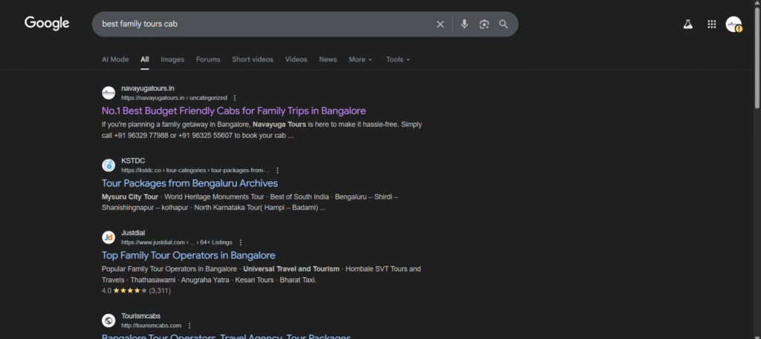The image size is (761, 339).
Task: Start voice search with the microphone icon
Action: (x=464, y=24)
